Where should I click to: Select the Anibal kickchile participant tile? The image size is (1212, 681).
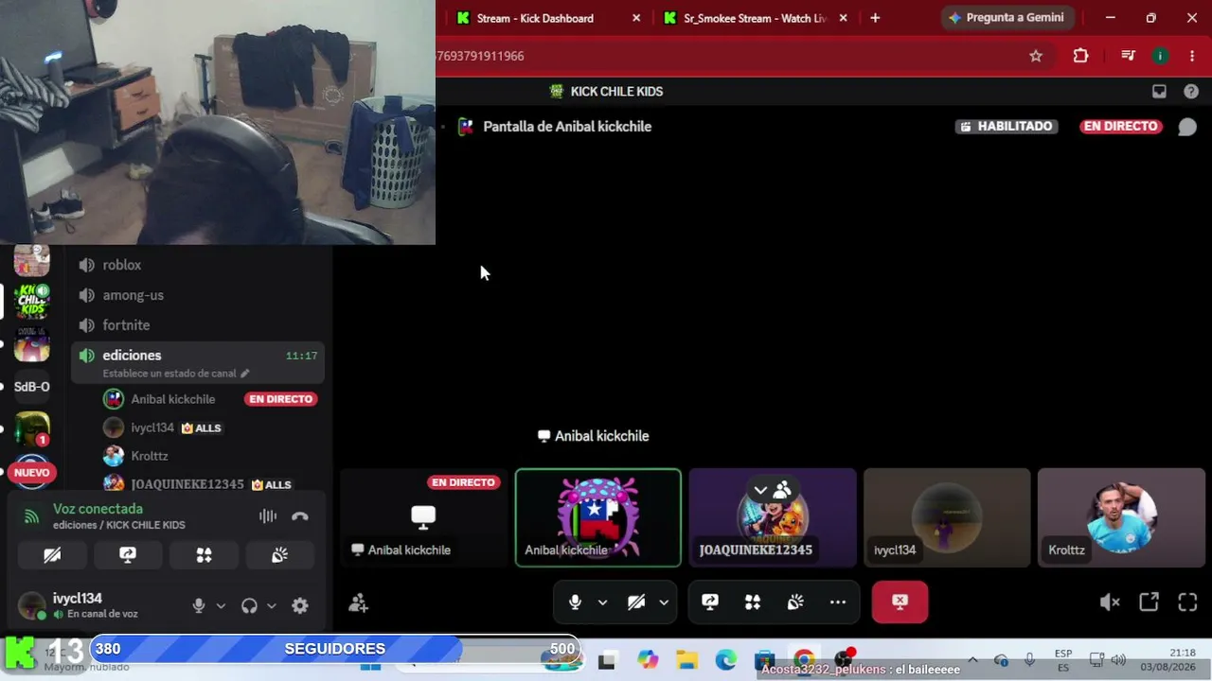(x=597, y=518)
